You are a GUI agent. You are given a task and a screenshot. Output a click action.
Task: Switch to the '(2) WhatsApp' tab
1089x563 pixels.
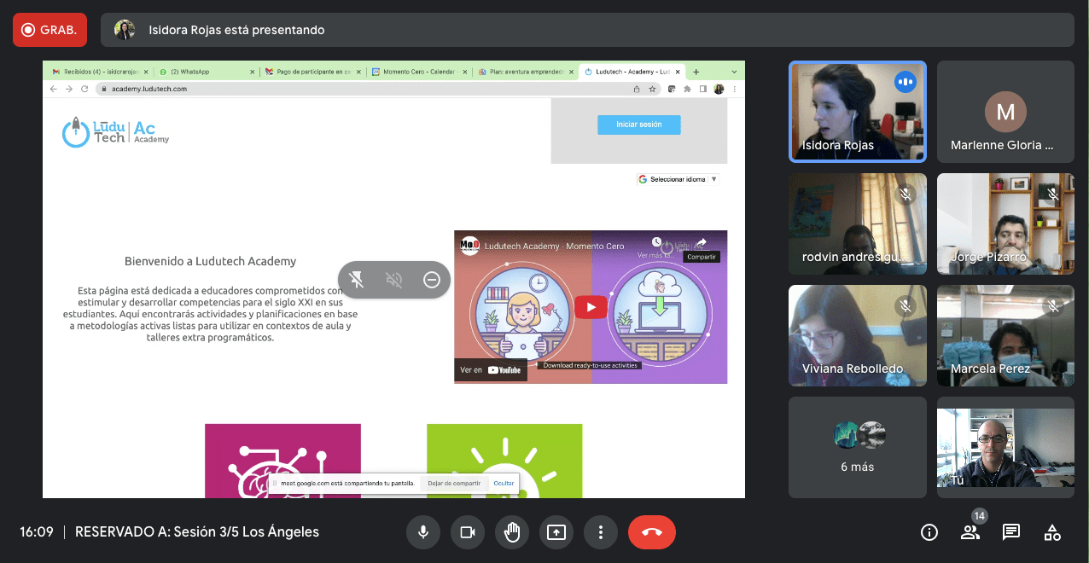coord(206,72)
